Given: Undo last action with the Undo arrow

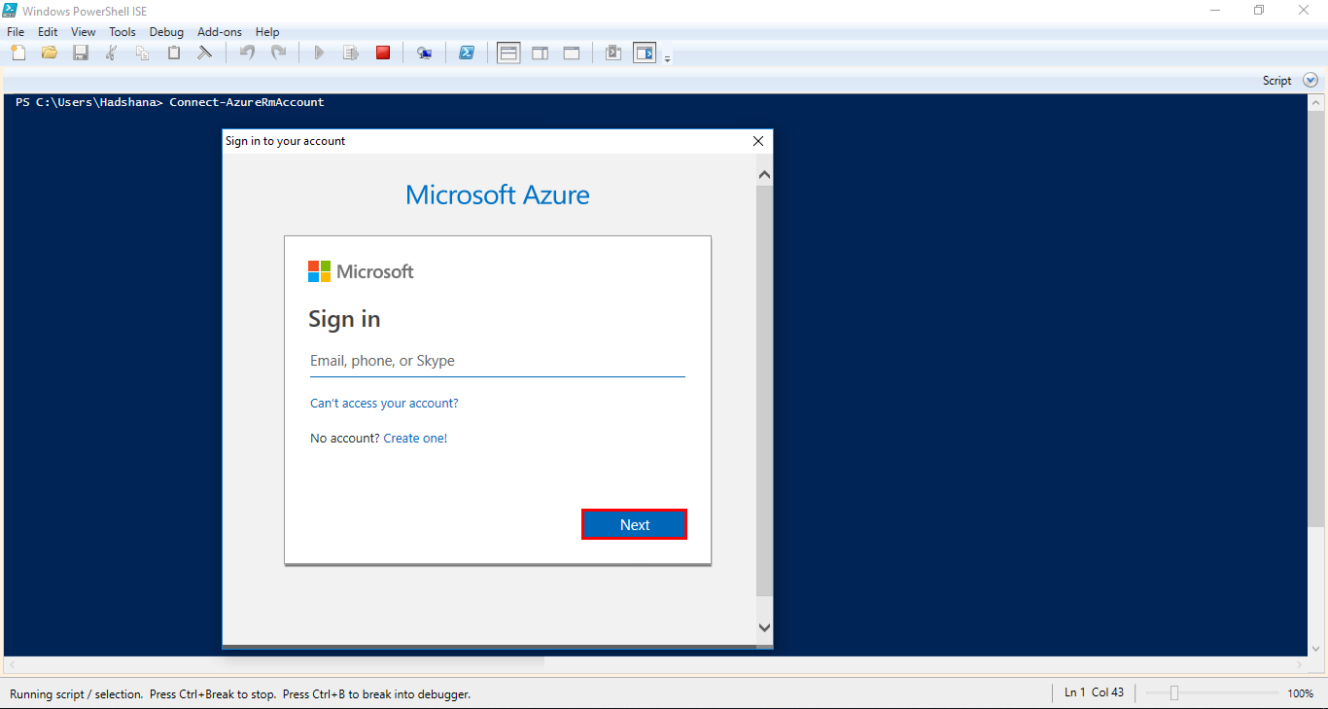Looking at the screenshot, I should point(247,53).
